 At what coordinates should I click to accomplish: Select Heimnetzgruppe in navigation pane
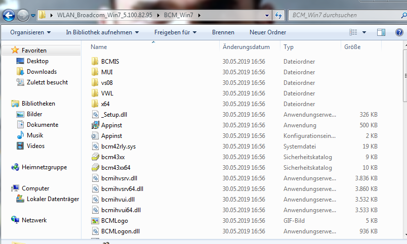click(44, 167)
